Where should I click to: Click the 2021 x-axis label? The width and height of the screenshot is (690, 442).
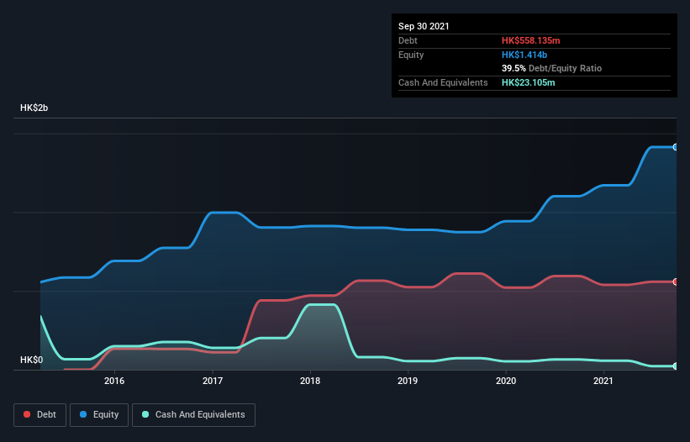coord(603,381)
